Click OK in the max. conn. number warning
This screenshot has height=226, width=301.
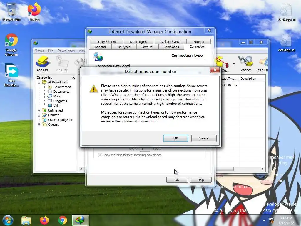point(176,138)
